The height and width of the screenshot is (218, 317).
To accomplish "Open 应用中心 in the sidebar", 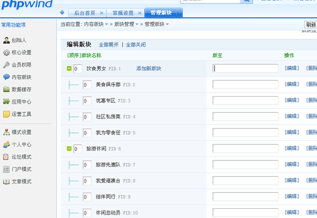I will pyautogui.click(x=21, y=102).
